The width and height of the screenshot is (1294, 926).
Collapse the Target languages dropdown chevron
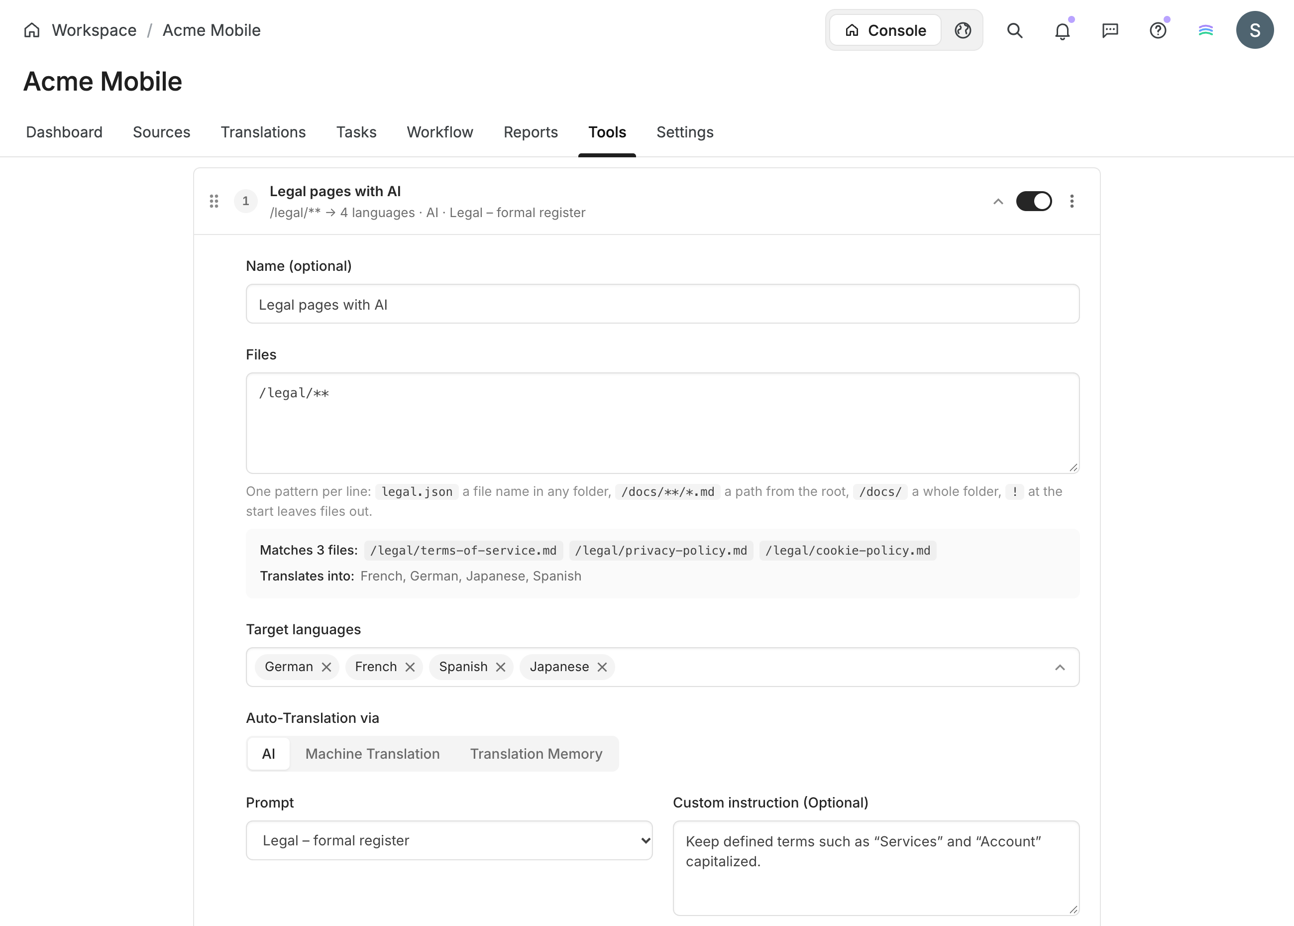[x=1060, y=667]
